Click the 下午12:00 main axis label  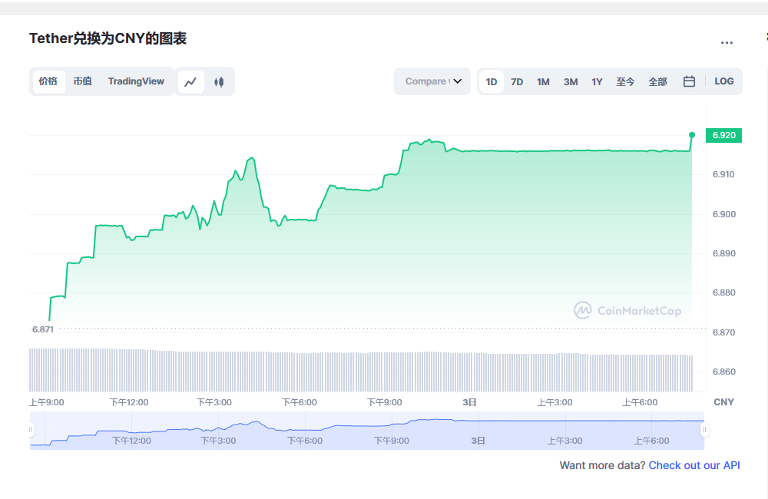[x=129, y=402]
